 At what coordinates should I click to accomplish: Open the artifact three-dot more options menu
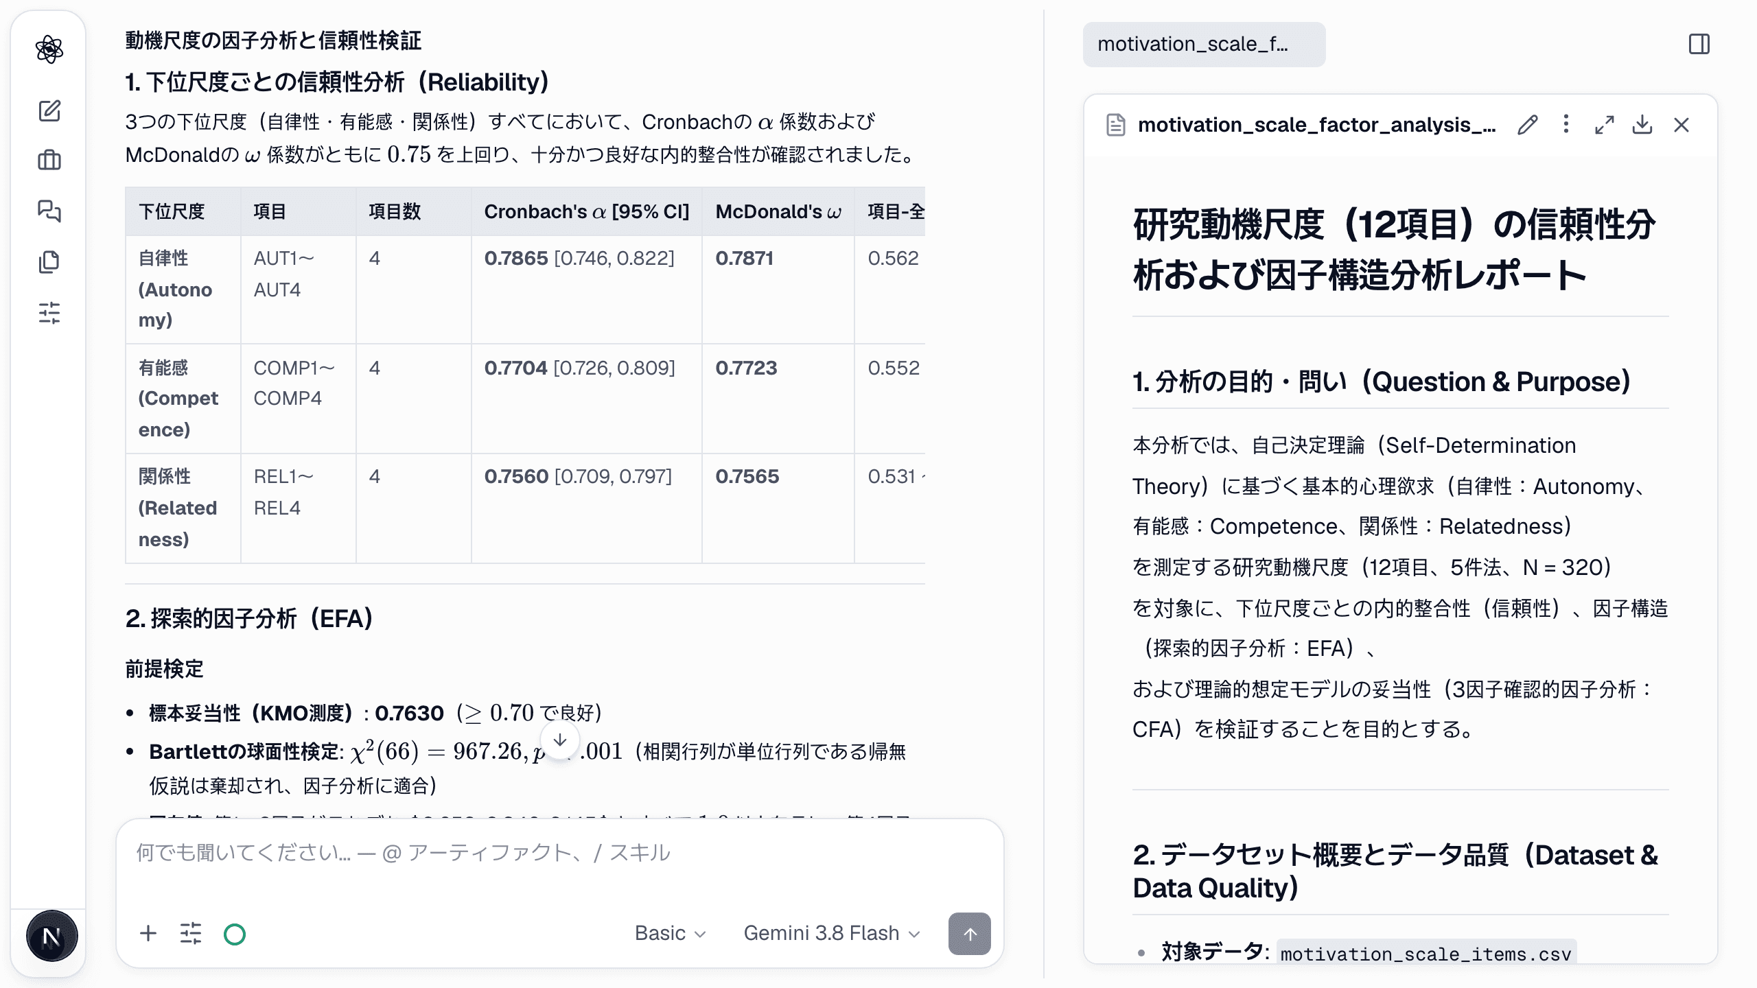(1566, 124)
